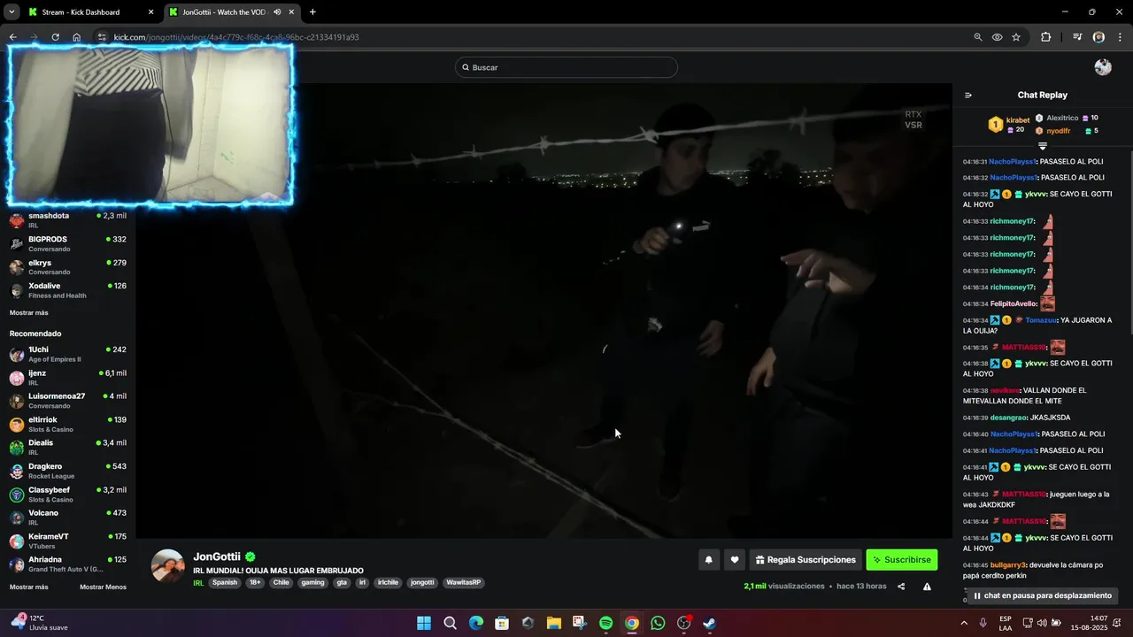Click the 'Spanish' tag
The height and width of the screenshot is (637, 1133).
click(225, 583)
